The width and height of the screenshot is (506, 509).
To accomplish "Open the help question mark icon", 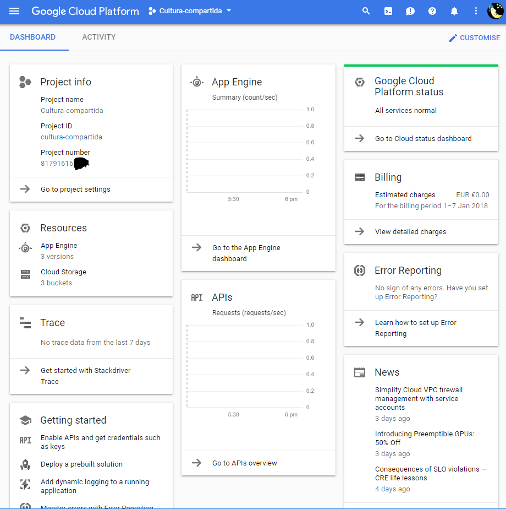I will (432, 11).
